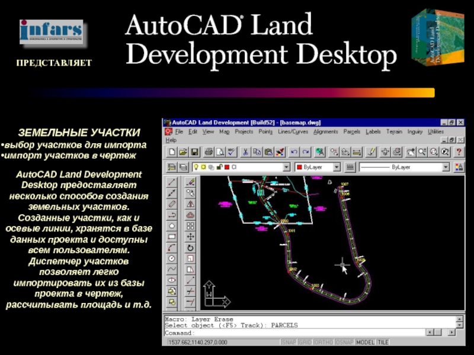
Task: Activate the Mirror modify tool
Action: pyautogui.click(x=190, y=204)
